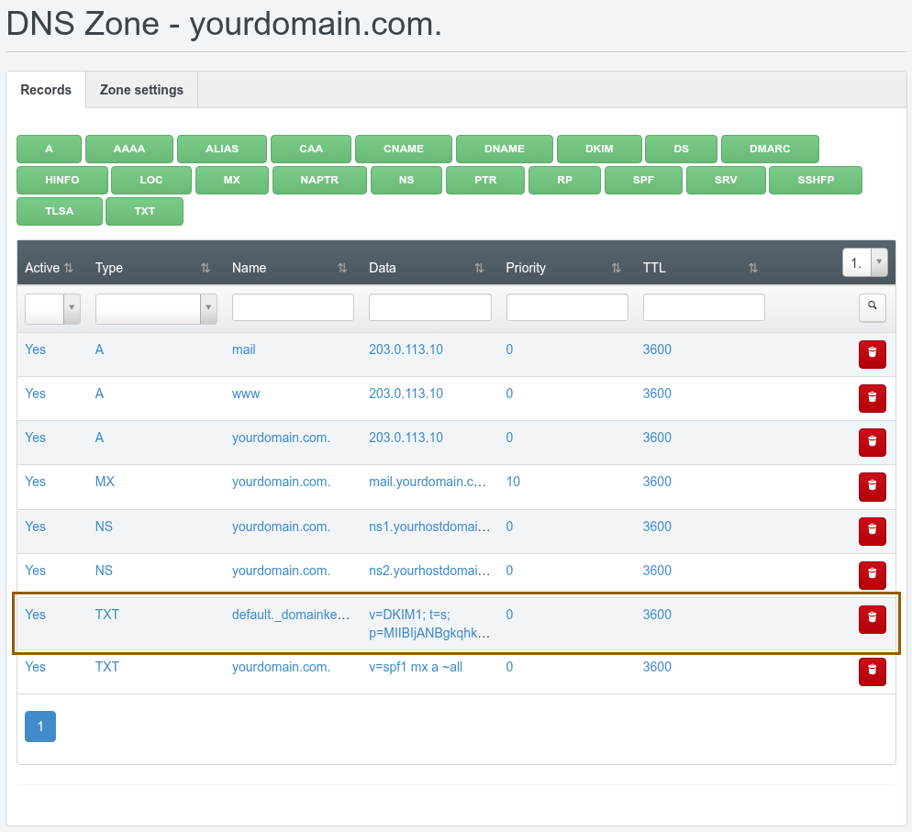Delete the ns1 NS record

point(872,531)
